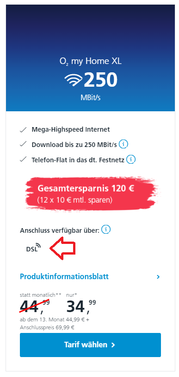179x377 pixels.
Task: Click the checkmark beside Mega-Highspeed Internet
Action: tap(23, 129)
